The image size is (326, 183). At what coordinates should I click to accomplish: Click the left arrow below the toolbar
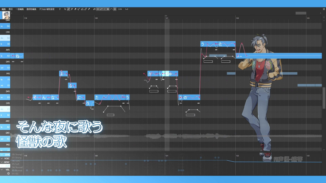[12, 13]
